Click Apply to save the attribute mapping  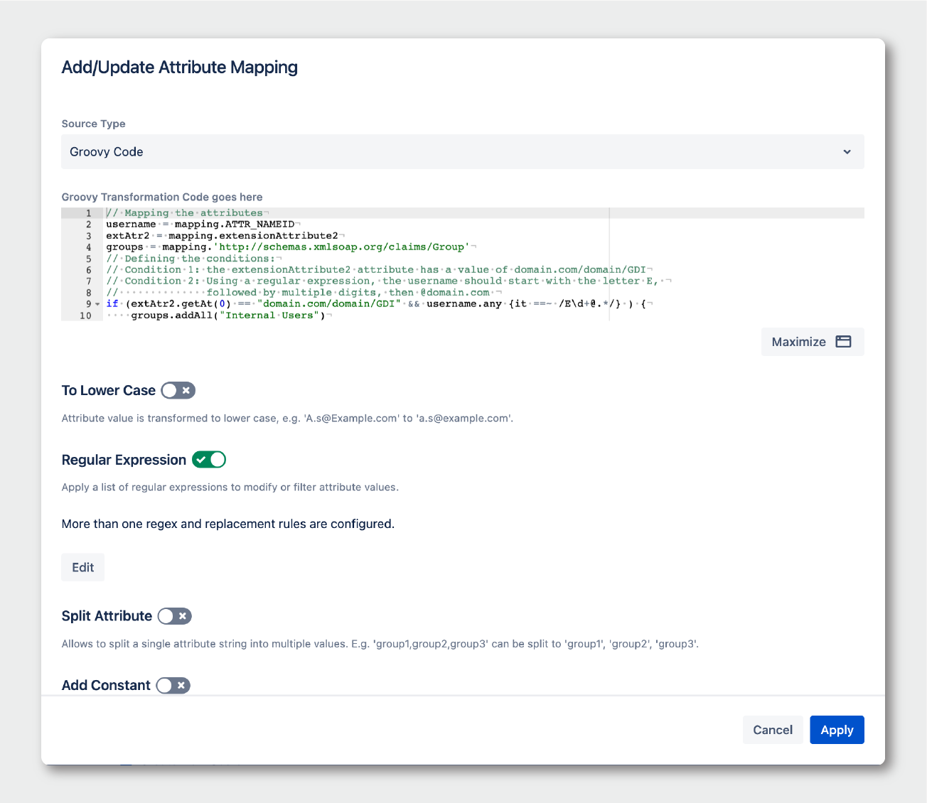[837, 730]
